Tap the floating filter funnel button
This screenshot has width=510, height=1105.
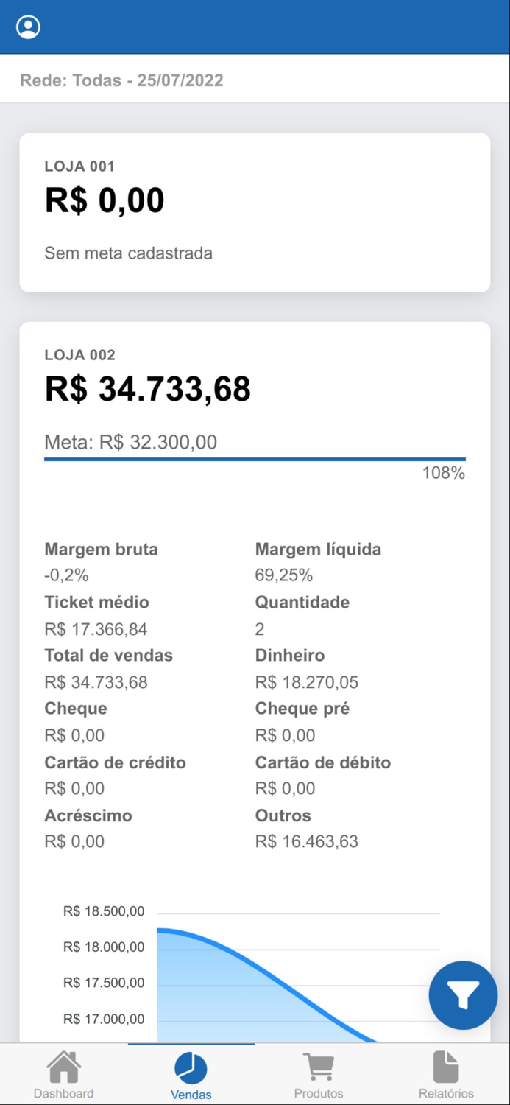click(x=463, y=995)
